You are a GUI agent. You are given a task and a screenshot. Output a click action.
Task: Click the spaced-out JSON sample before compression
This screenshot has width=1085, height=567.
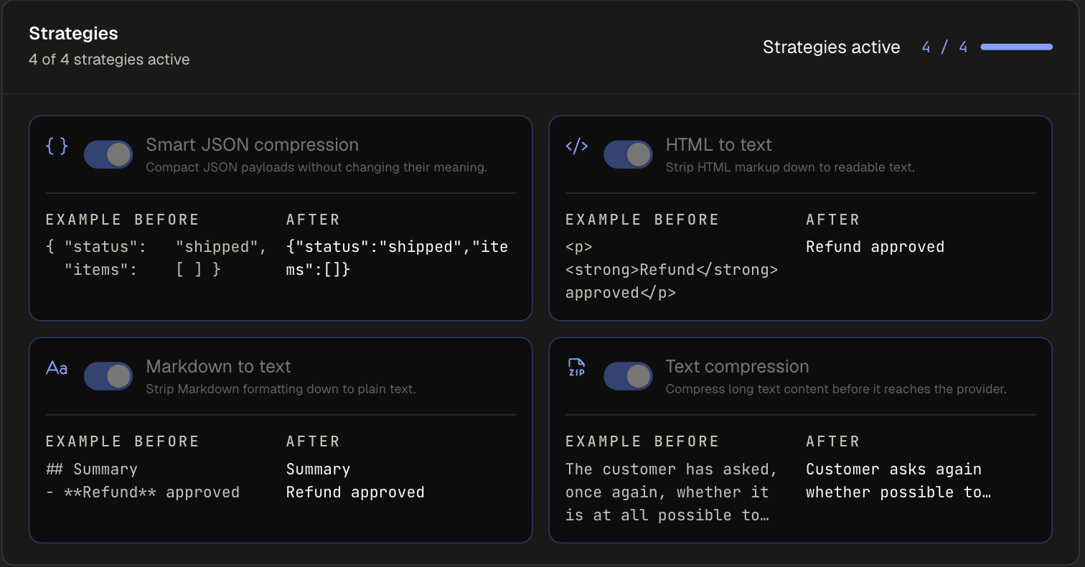(x=156, y=258)
